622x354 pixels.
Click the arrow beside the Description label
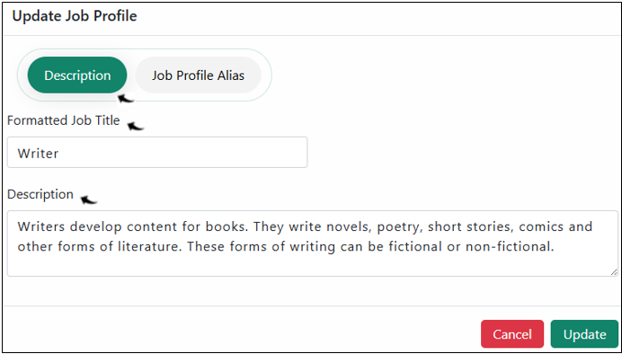pos(89,199)
